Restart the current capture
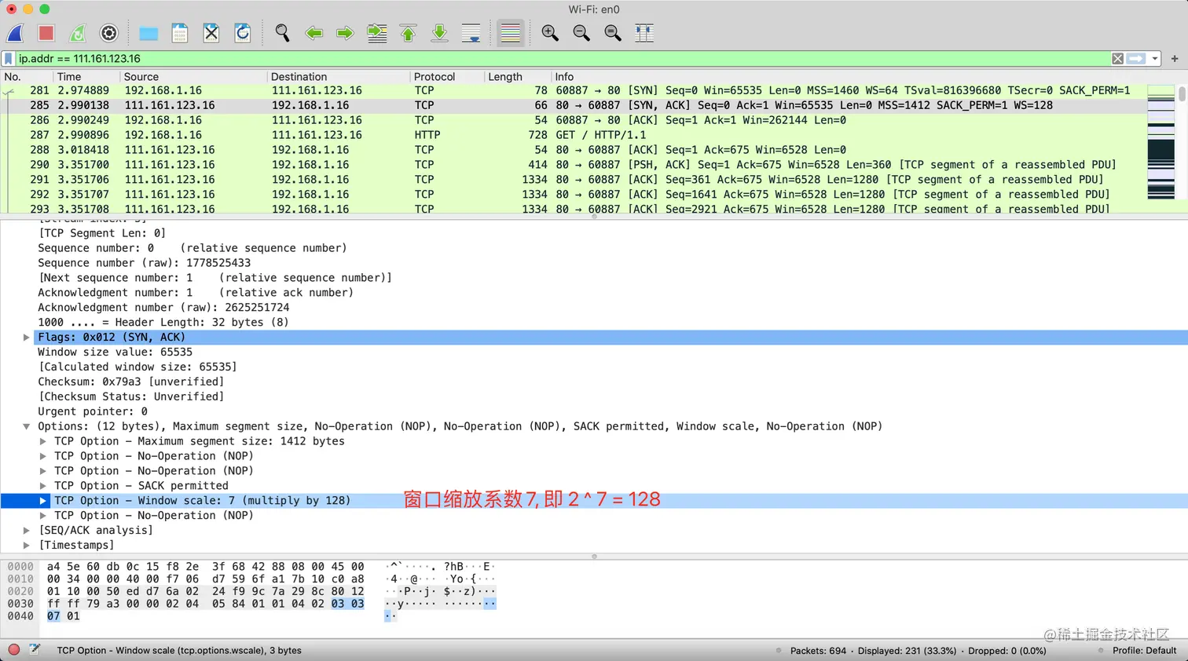 (78, 33)
